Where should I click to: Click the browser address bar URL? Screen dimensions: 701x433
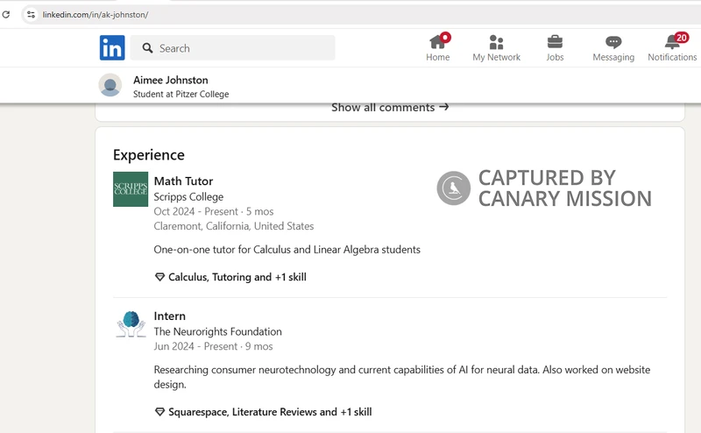[x=96, y=14]
